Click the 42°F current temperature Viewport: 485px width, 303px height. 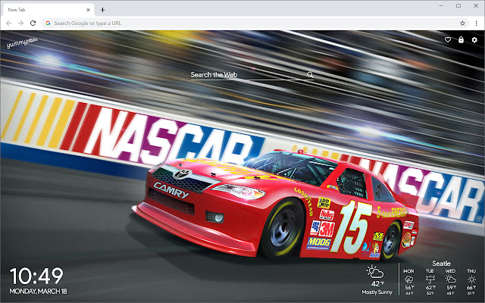click(377, 284)
